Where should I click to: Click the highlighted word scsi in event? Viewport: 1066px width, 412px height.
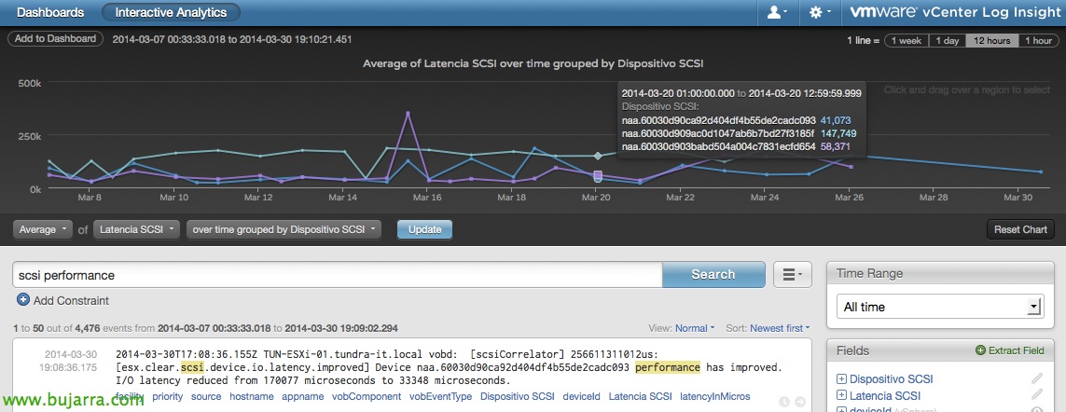tap(193, 367)
